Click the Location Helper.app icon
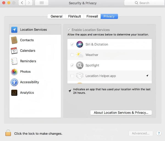Screen dimensions: 165x141 tap(80, 76)
